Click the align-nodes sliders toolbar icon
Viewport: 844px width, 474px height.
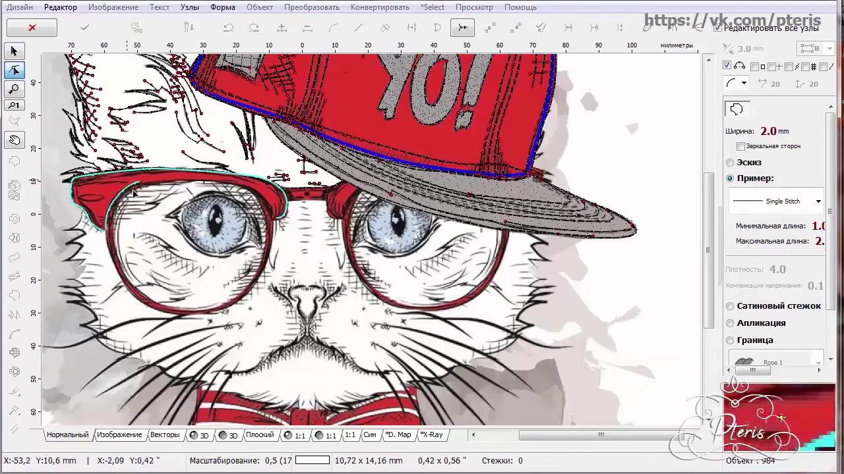411,28
